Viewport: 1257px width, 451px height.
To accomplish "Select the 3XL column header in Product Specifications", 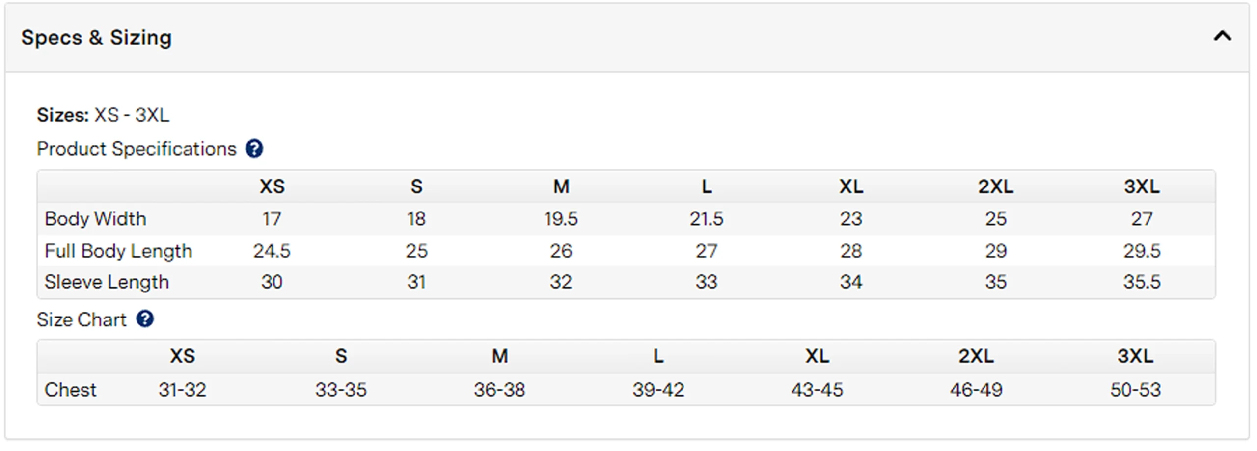I will (x=1142, y=186).
